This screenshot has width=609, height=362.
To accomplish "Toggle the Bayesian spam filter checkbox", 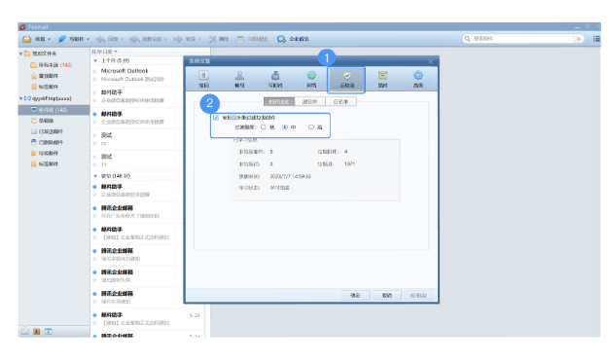I will [216, 118].
